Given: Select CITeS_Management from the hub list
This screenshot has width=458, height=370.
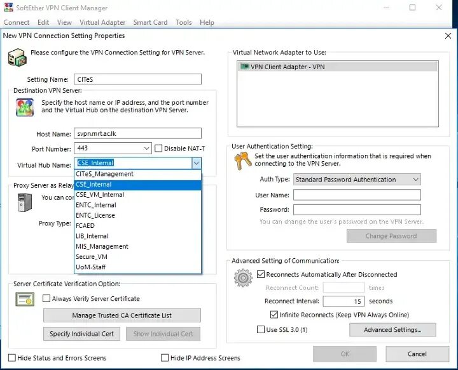Looking at the screenshot, I should pyautogui.click(x=137, y=174).
